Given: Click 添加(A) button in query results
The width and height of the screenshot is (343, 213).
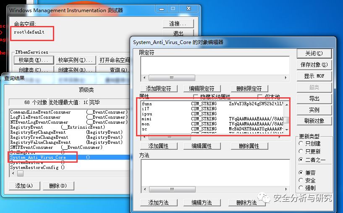Looking at the screenshot, I should [24, 186].
